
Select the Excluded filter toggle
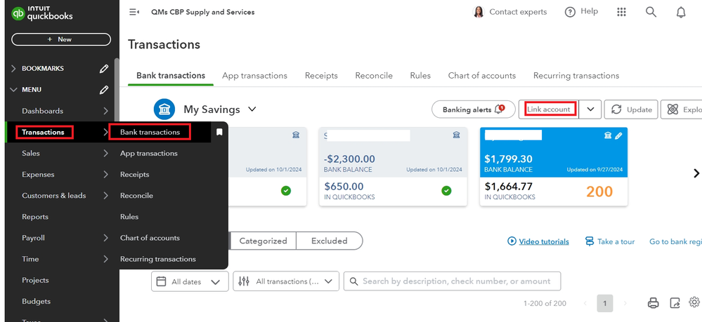coord(329,241)
